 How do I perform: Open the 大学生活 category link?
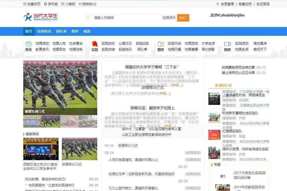(208, 43)
